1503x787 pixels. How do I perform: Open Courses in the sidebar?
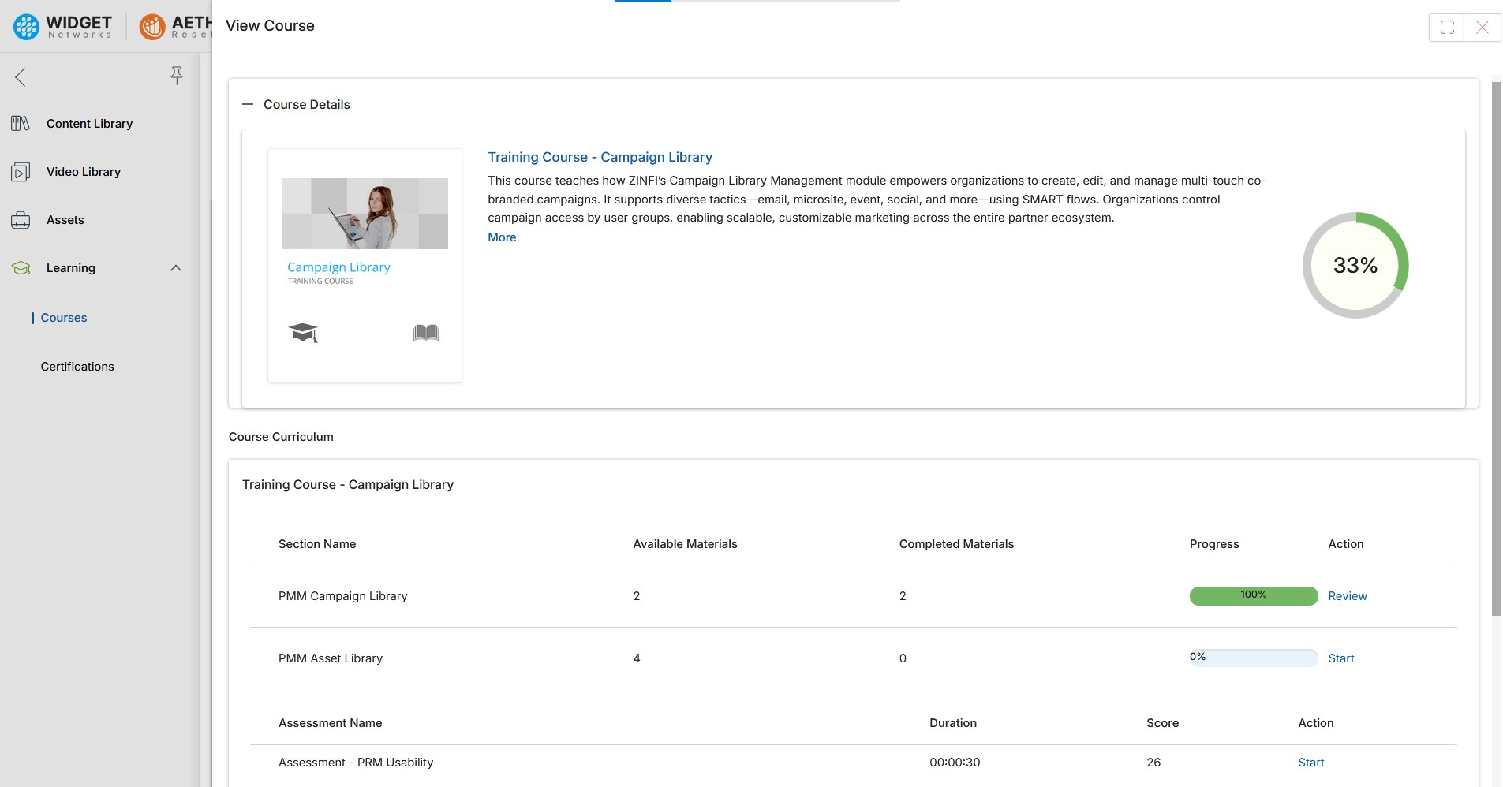tap(64, 318)
